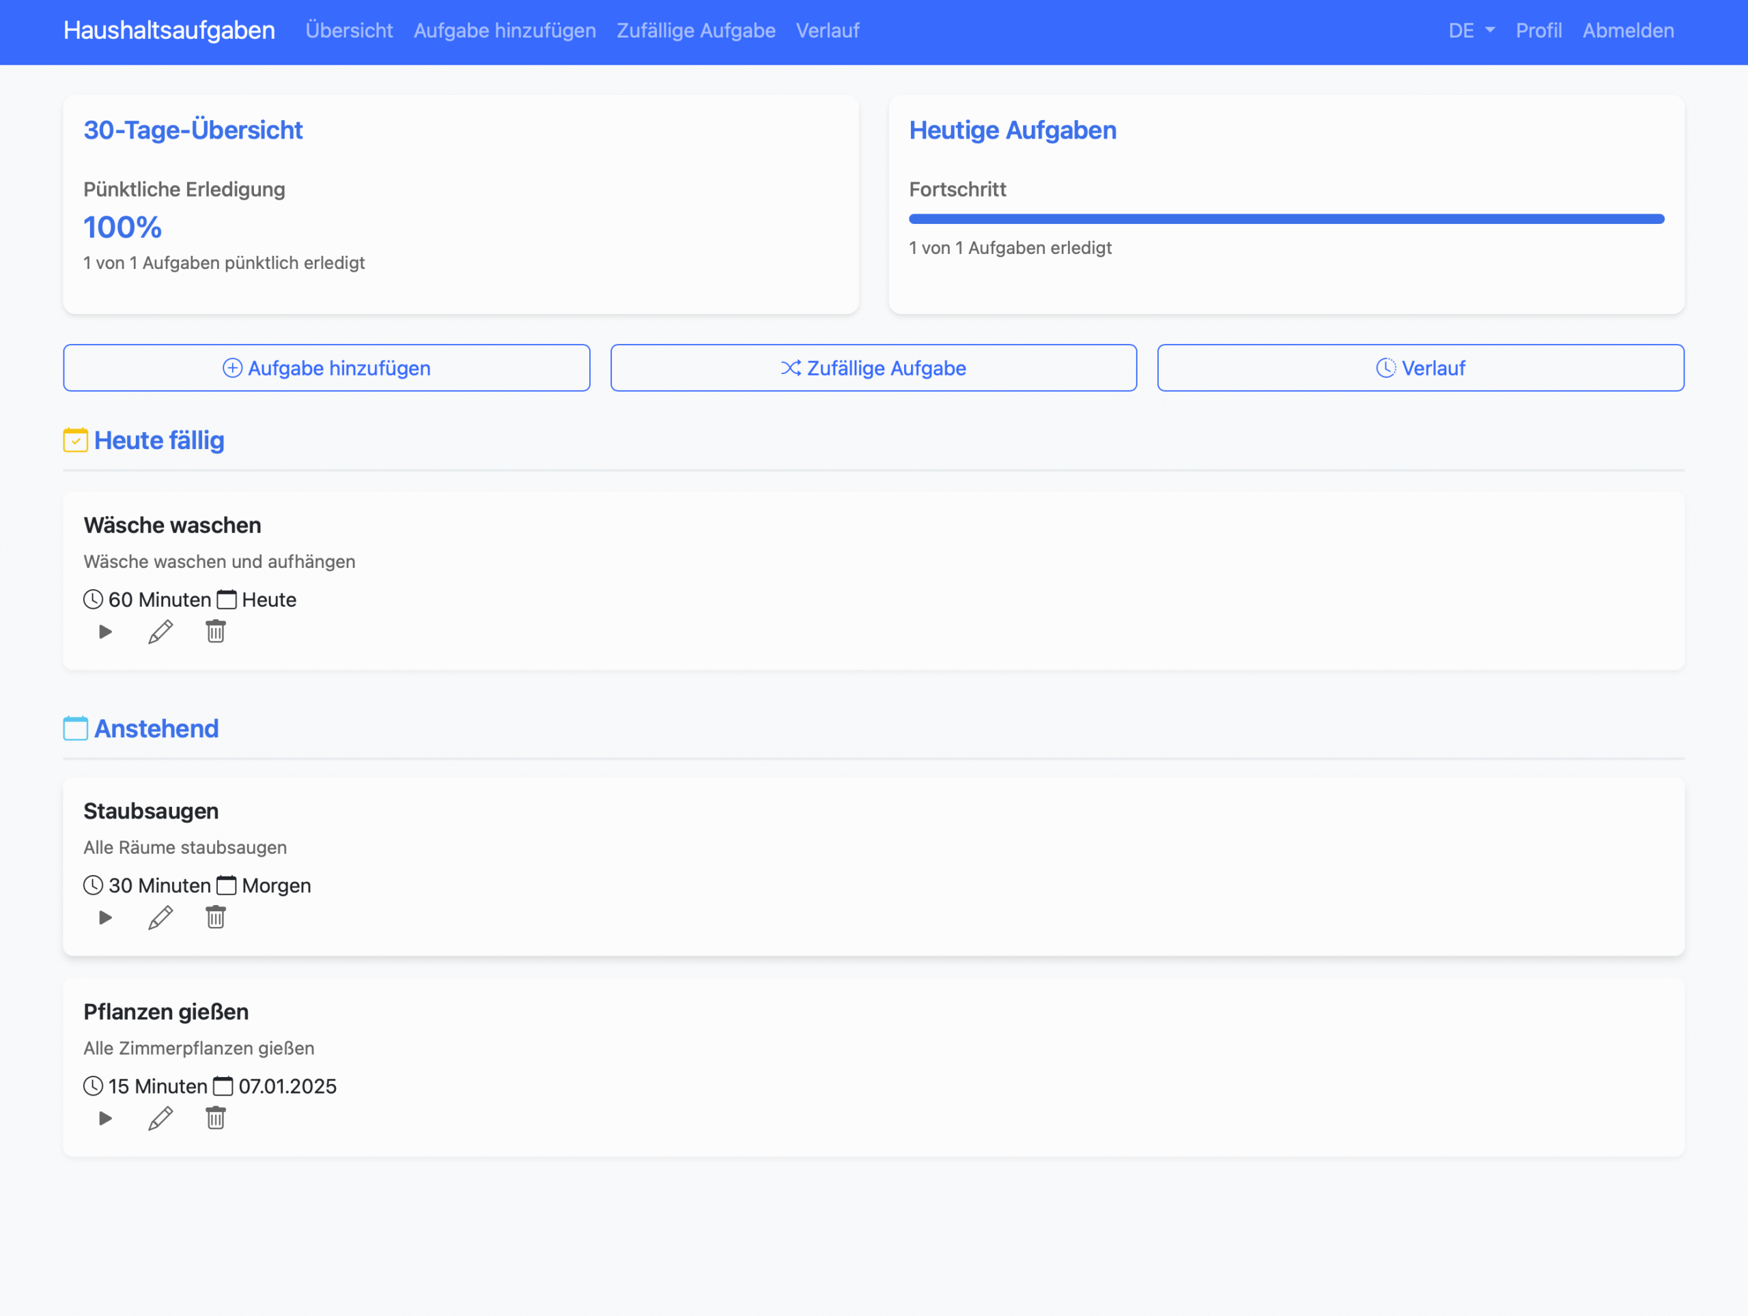1748x1316 pixels.
Task: Edit the Wäsche waschen task
Action: pos(160,632)
